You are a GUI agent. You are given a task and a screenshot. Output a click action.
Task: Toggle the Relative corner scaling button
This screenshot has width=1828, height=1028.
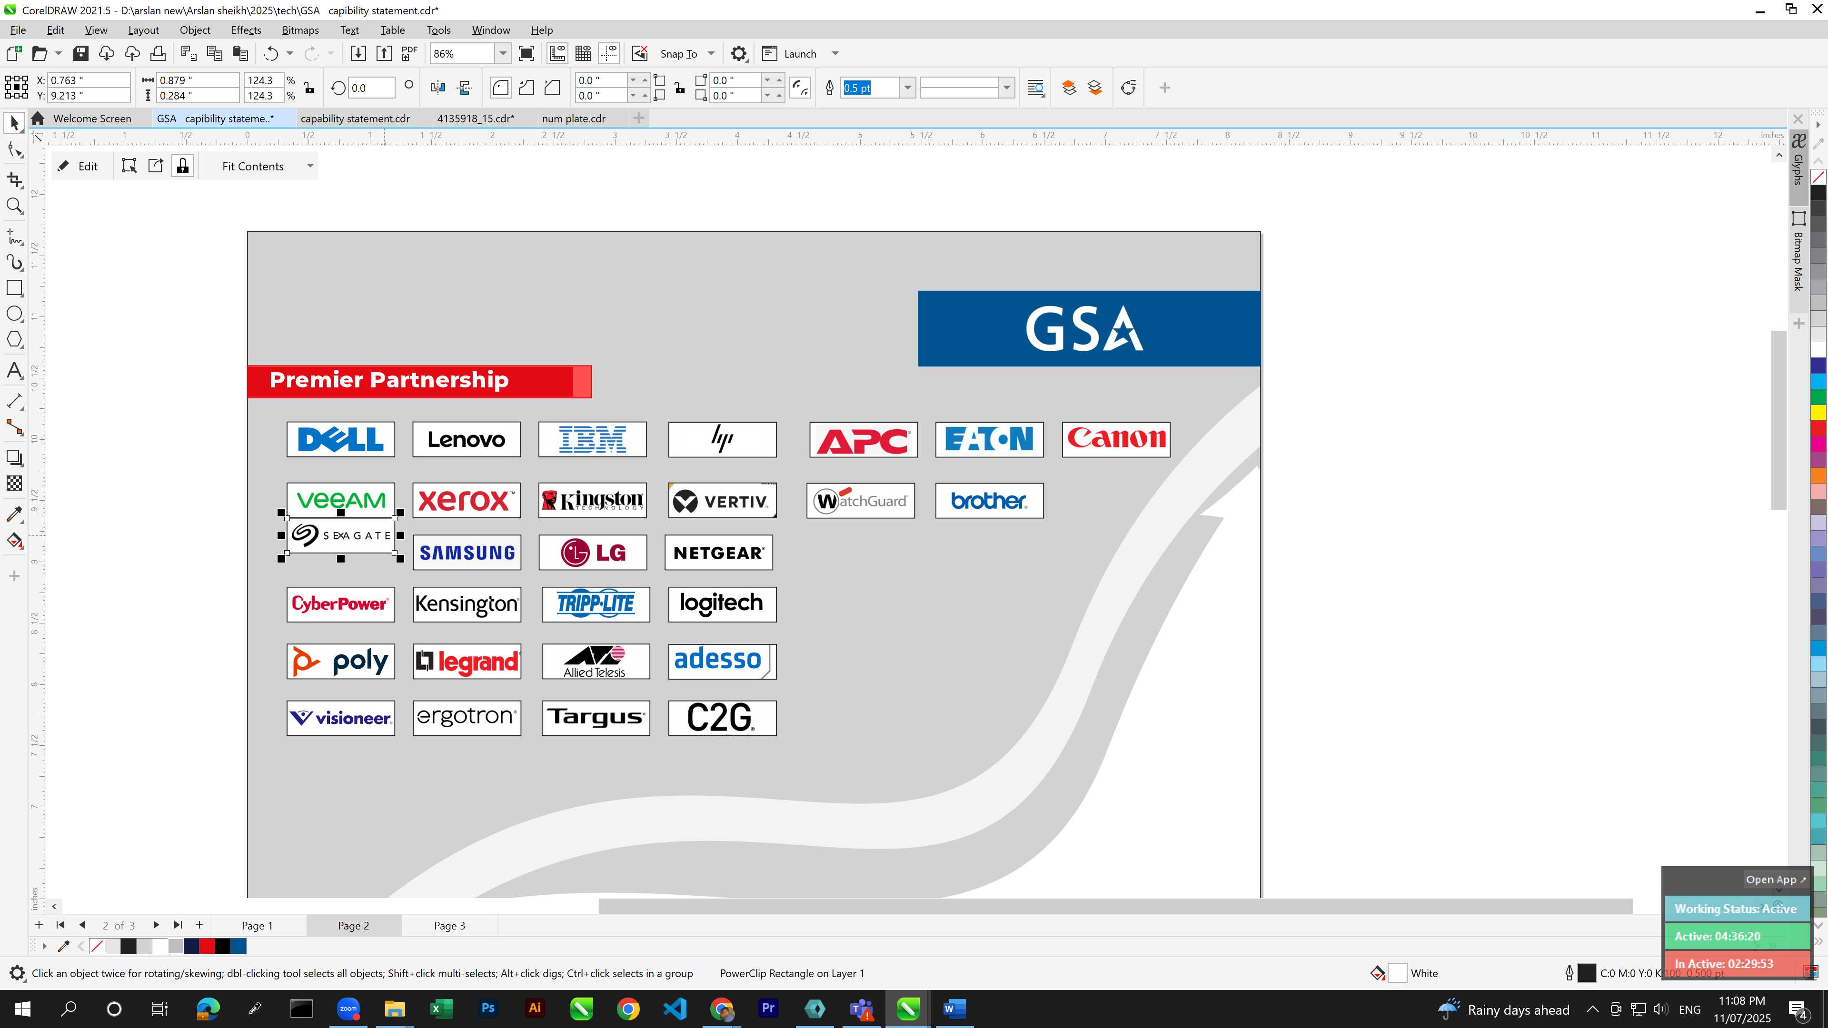click(800, 88)
